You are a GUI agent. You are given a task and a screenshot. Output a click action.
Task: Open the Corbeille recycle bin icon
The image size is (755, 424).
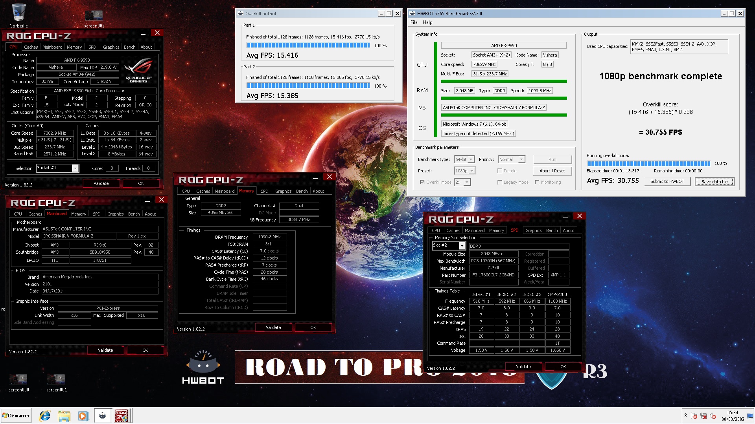coord(18,16)
